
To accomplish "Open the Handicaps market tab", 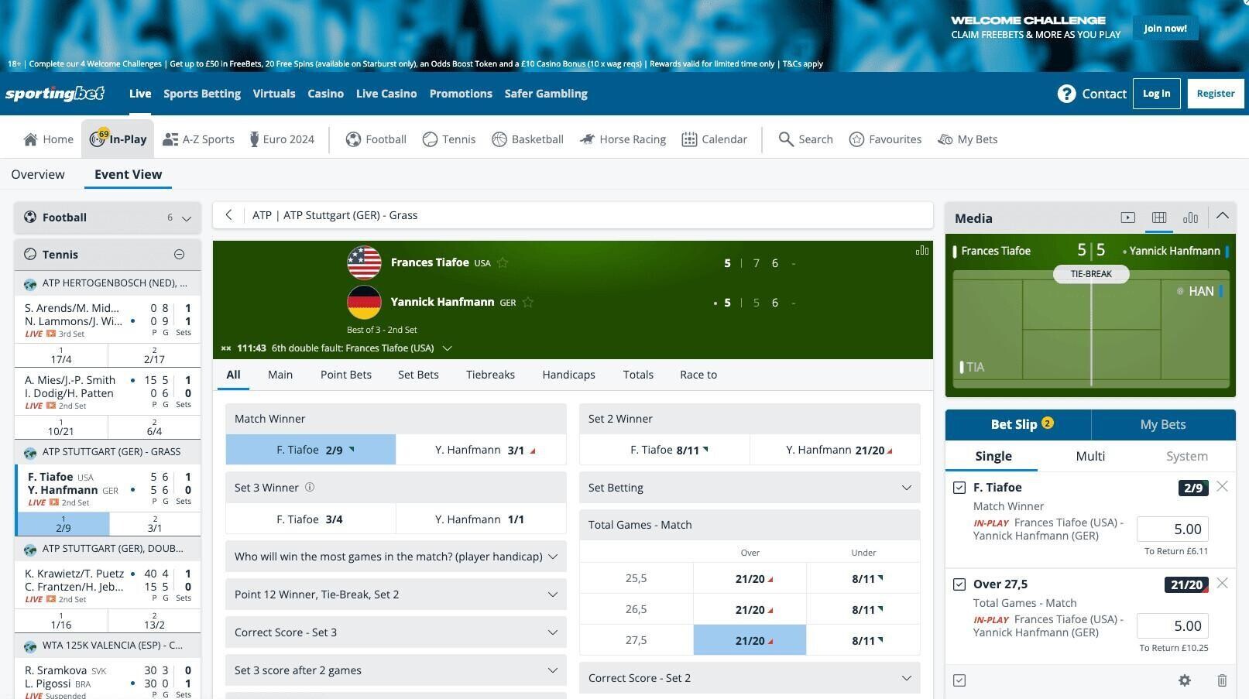I will click(x=568, y=375).
